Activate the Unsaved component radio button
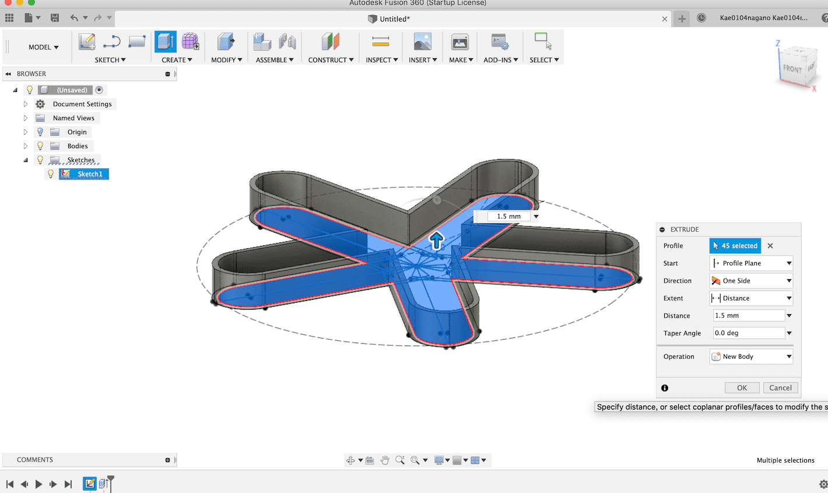 [99, 90]
